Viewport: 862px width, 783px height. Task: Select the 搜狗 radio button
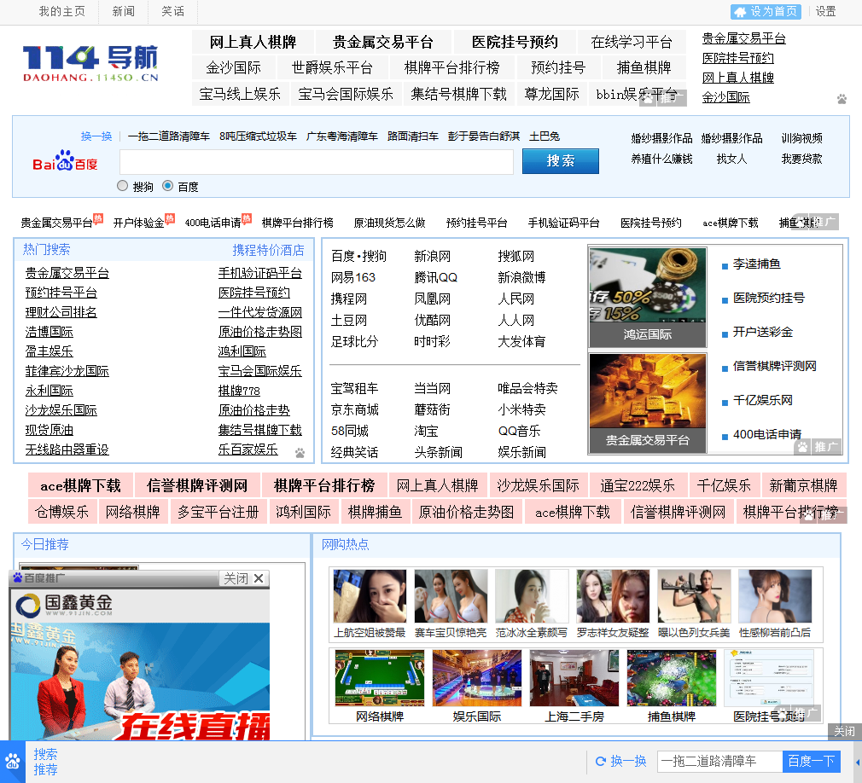click(x=123, y=186)
